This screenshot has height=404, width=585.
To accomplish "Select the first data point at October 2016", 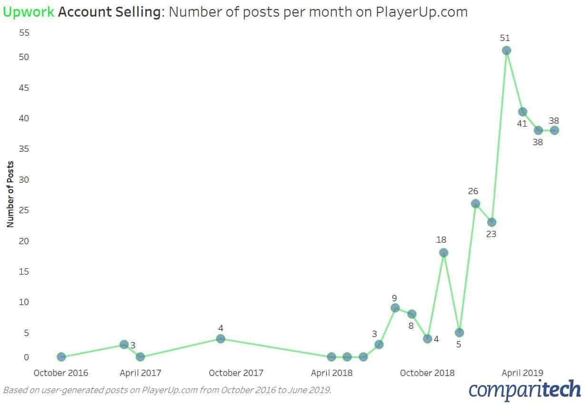I will pos(61,357).
